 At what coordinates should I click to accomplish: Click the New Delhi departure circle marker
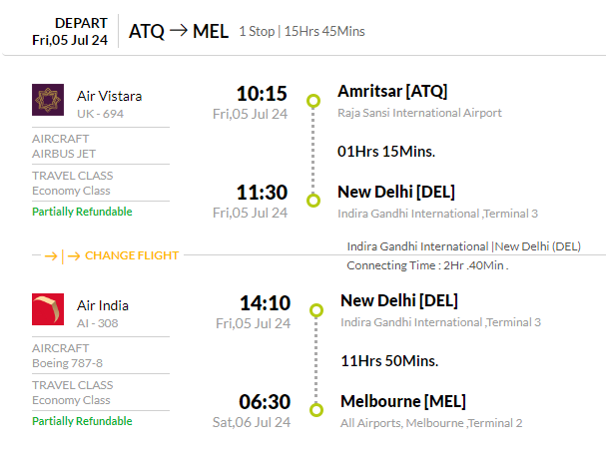316,310
